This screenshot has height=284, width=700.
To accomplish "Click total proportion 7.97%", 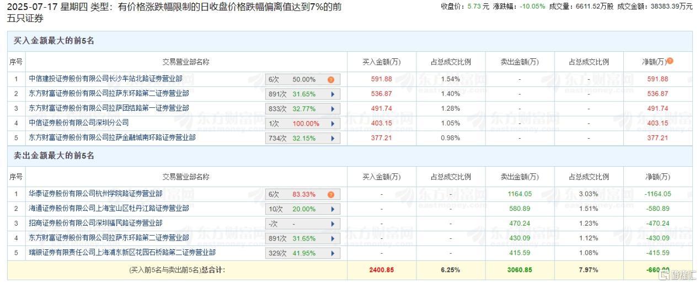I will click(x=589, y=270).
